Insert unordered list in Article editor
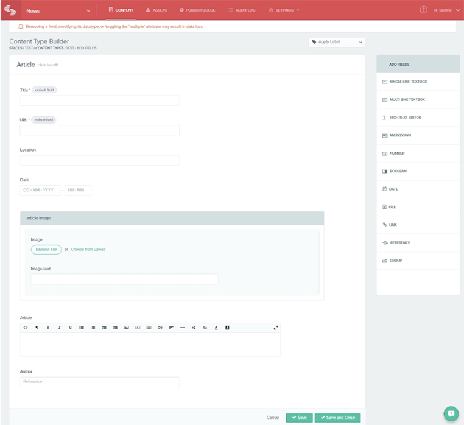The height and width of the screenshot is (425, 464). (82, 328)
